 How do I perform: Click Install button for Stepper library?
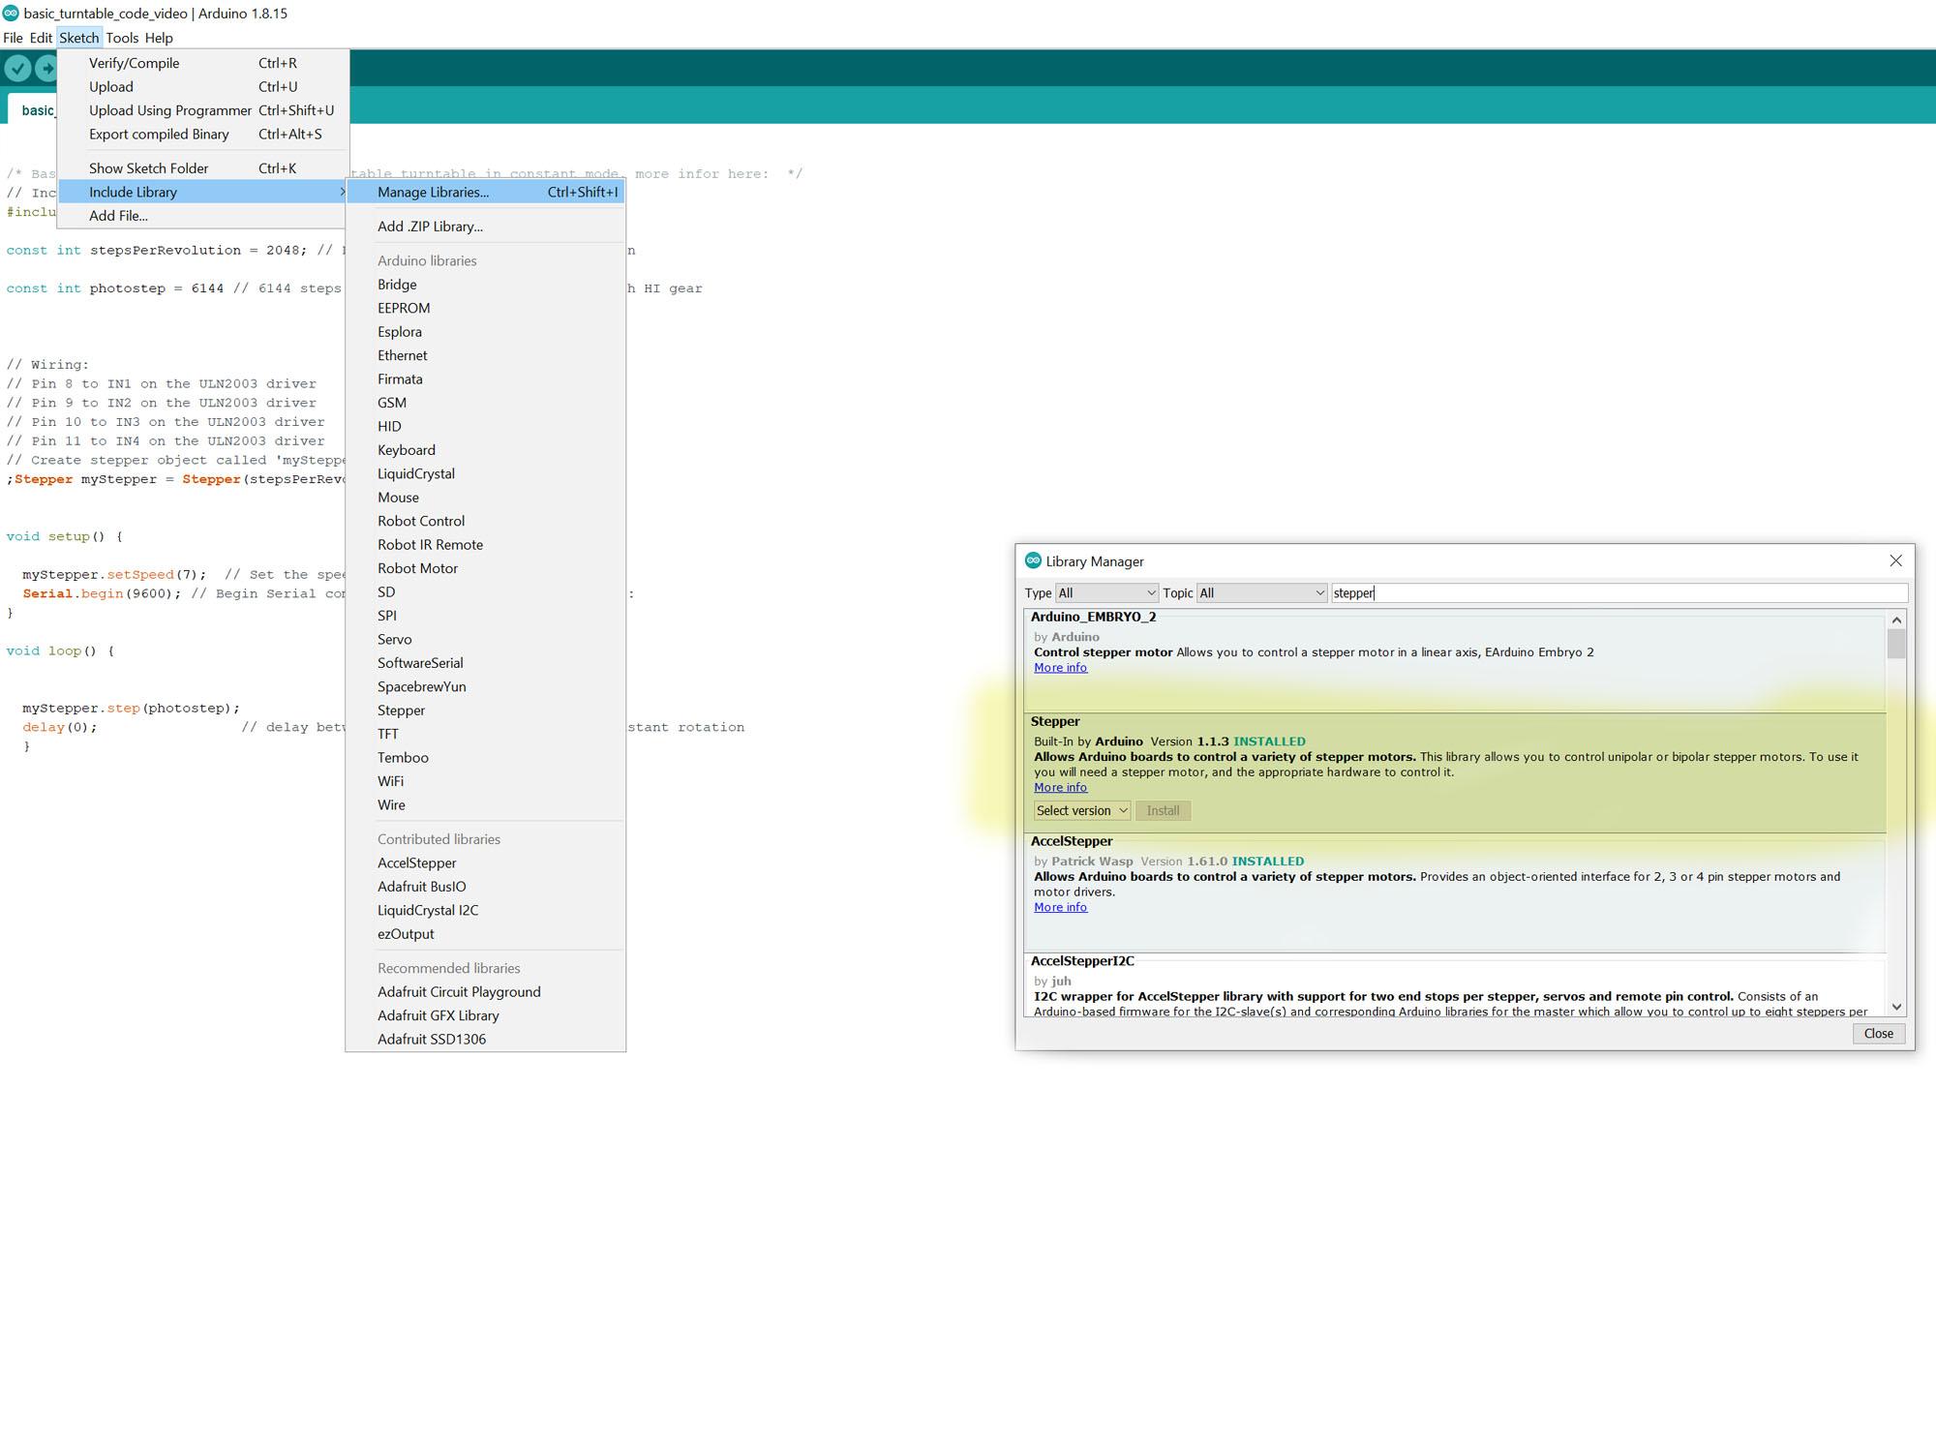tap(1164, 810)
